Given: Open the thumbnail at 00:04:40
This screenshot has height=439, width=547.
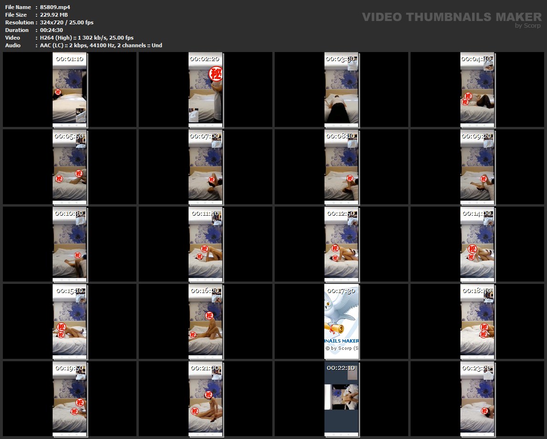Looking at the screenshot, I should (477, 90).
